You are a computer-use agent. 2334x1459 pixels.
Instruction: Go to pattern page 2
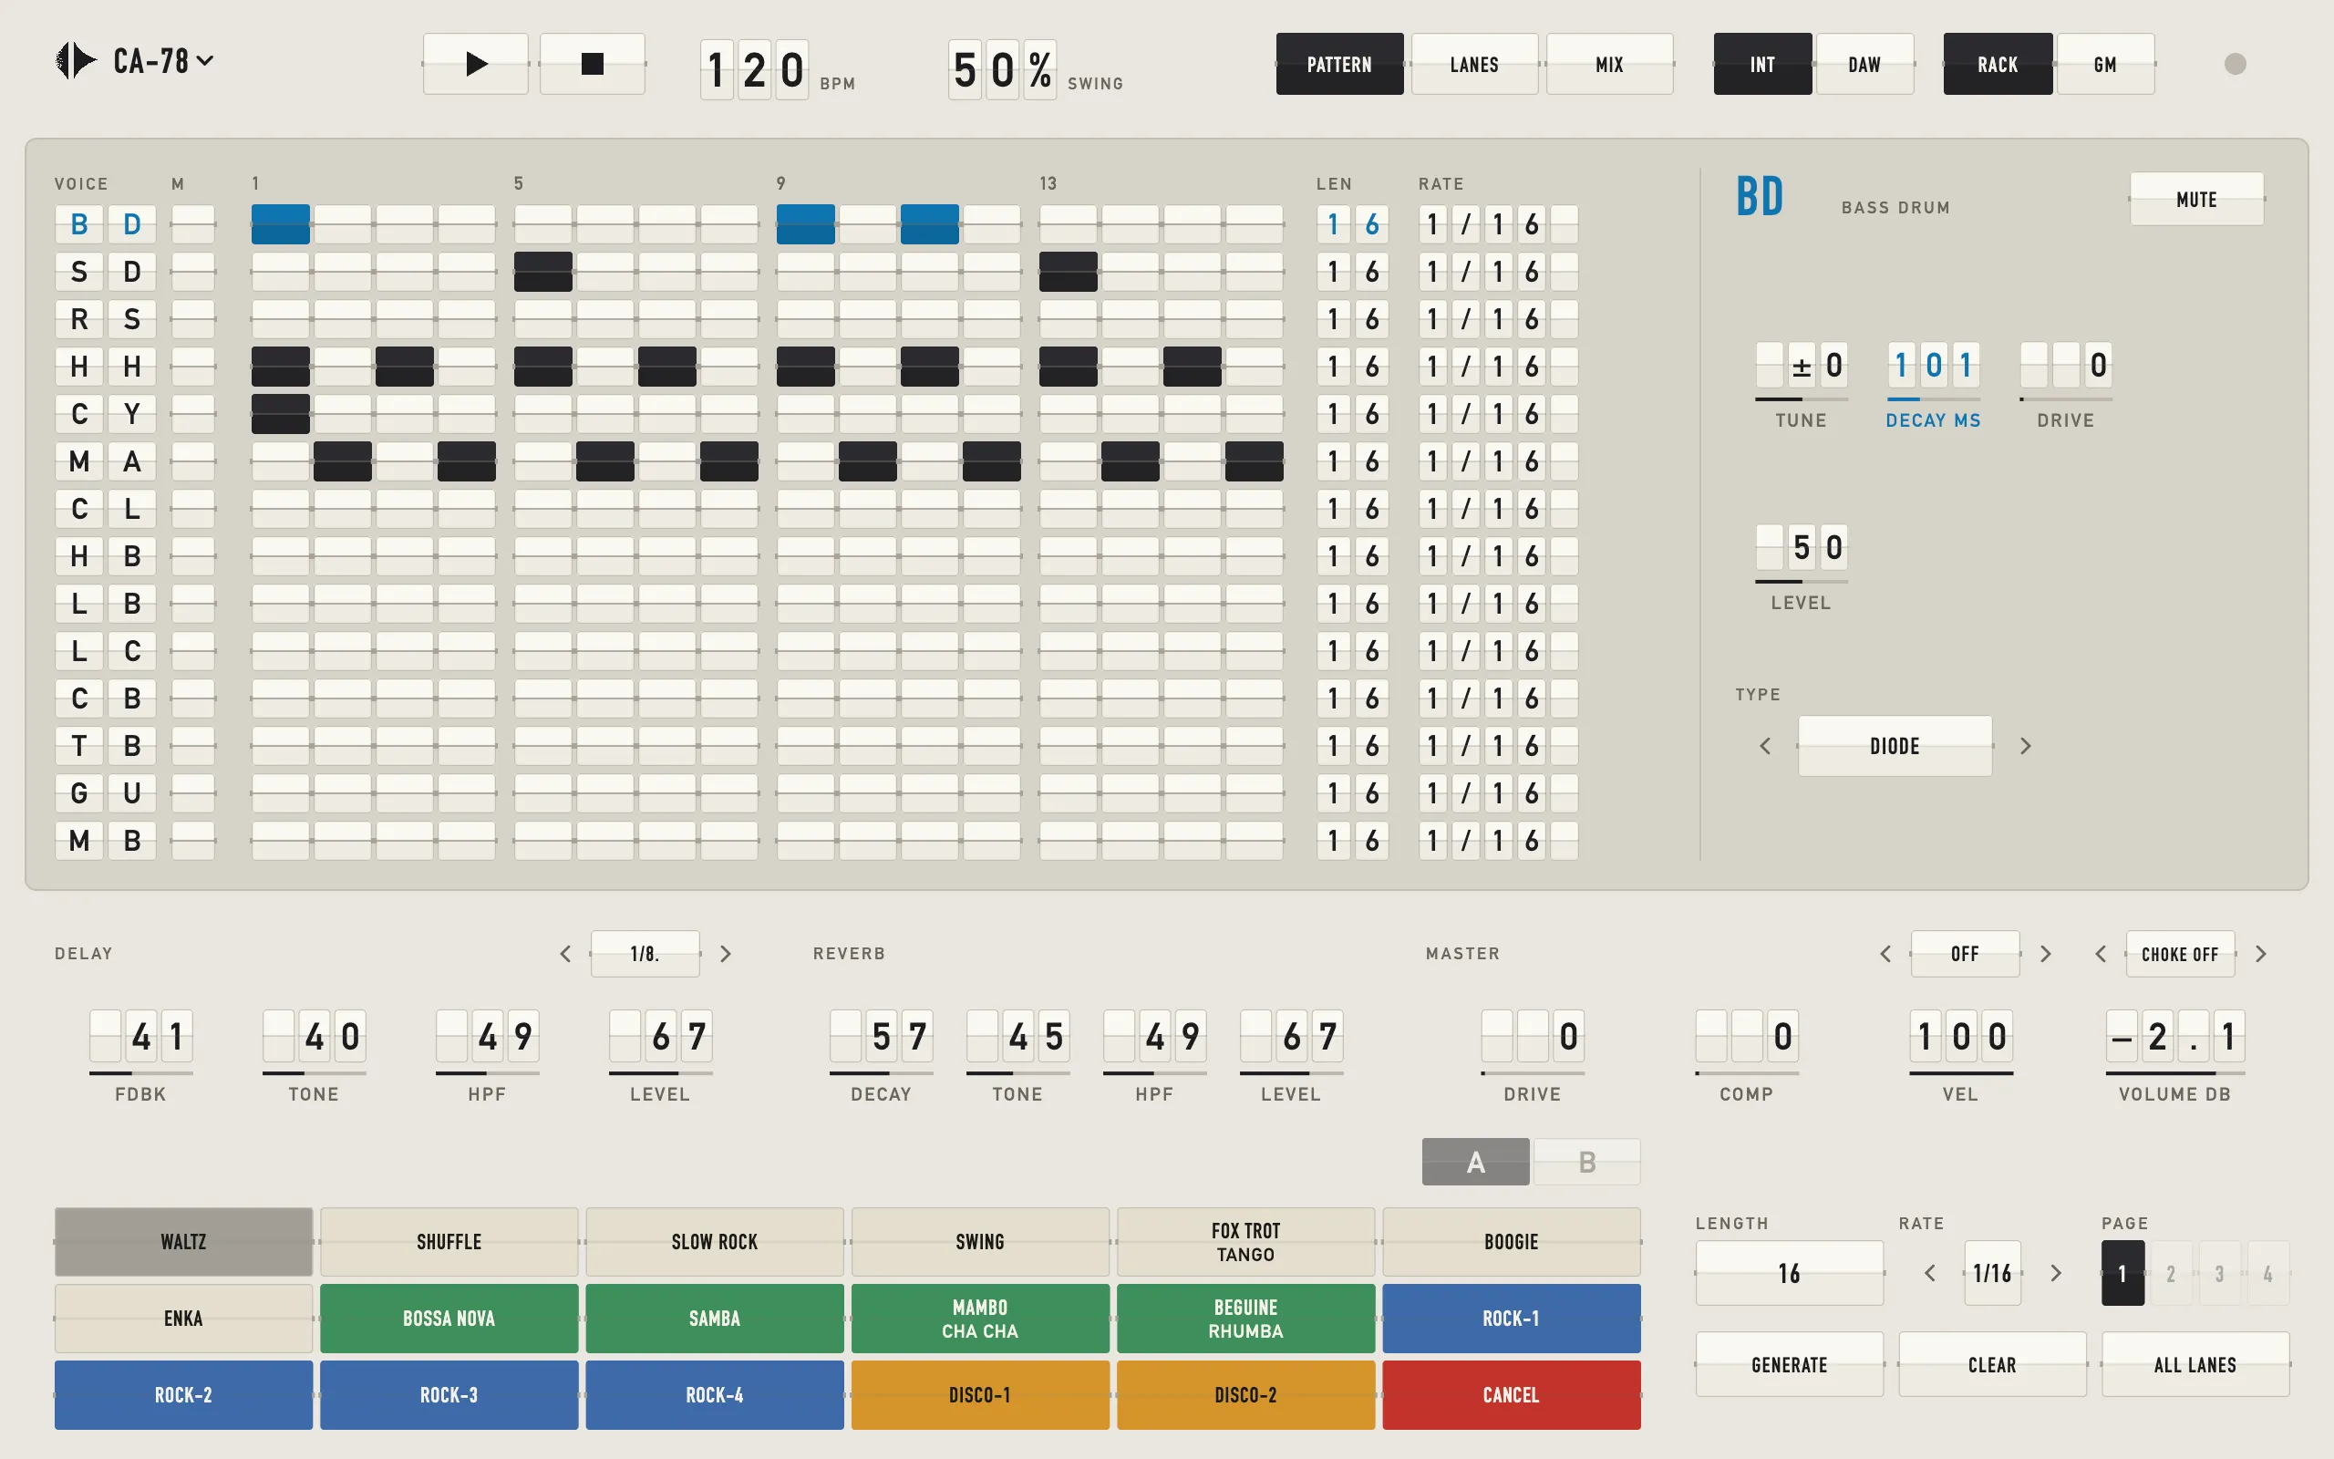(x=2170, y=1273)
